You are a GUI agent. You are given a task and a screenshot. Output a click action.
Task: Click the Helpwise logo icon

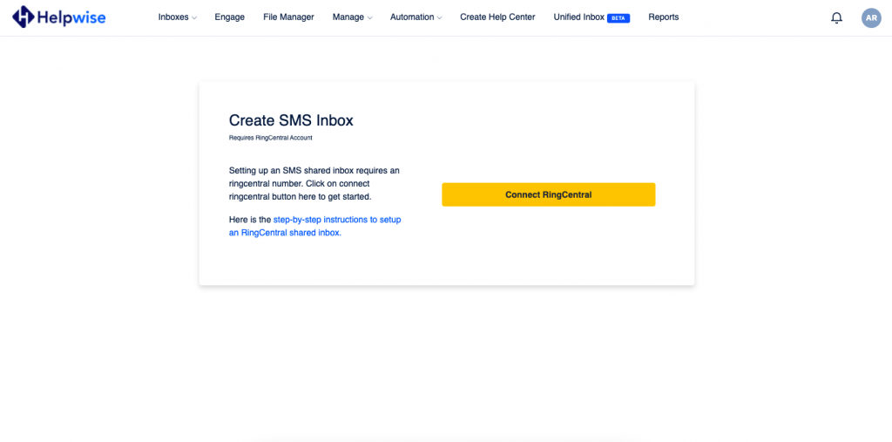click(x=24, y=17)
